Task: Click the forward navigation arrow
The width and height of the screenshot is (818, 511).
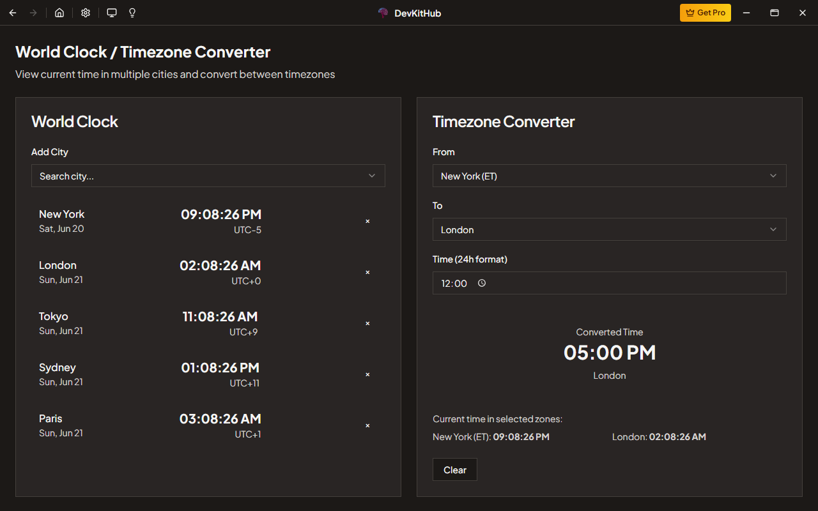Action: tap(33, 13)
